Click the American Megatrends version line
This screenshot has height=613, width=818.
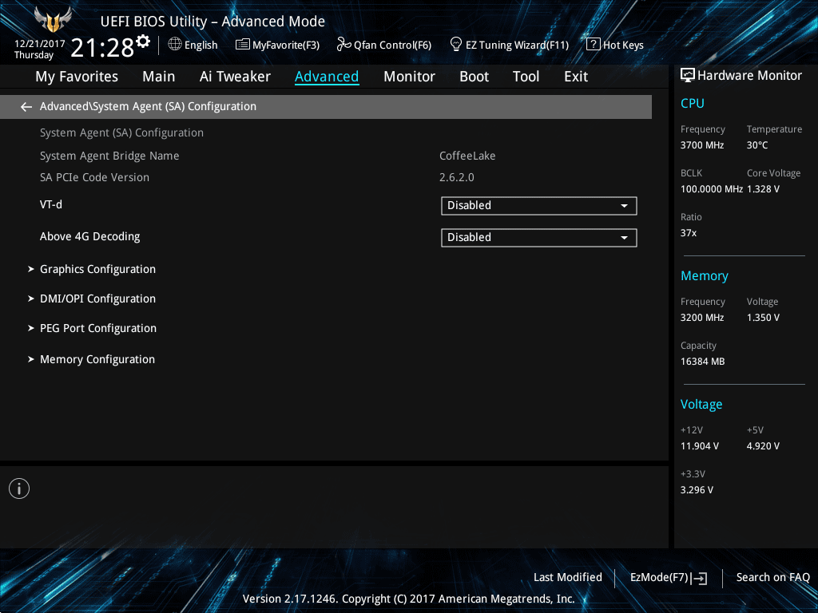coord(408,599)
